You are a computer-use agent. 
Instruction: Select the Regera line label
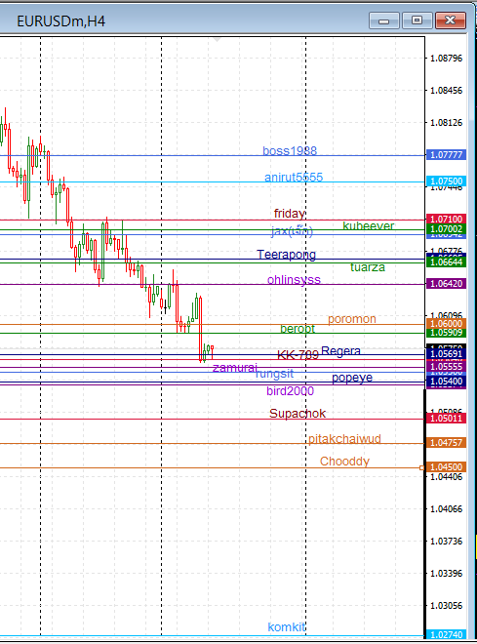click(x=340, y=350)
